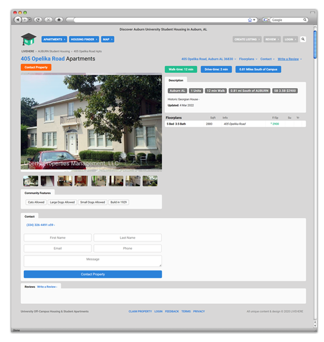Screen dimensions: 324x342
Task: Expand the Apartments navigation menu
Action: tap(54, 39)
